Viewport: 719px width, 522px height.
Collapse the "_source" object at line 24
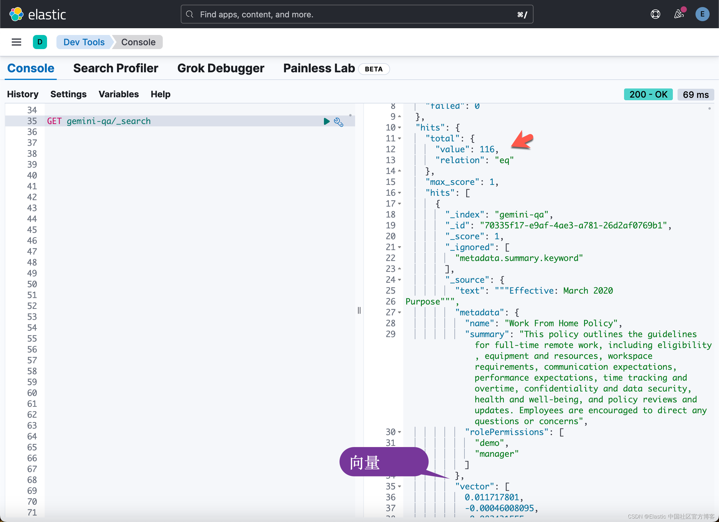click(399, 280)
